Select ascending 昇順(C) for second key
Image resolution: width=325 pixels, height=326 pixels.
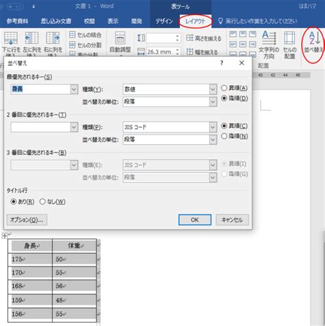[x=224, y=126]
